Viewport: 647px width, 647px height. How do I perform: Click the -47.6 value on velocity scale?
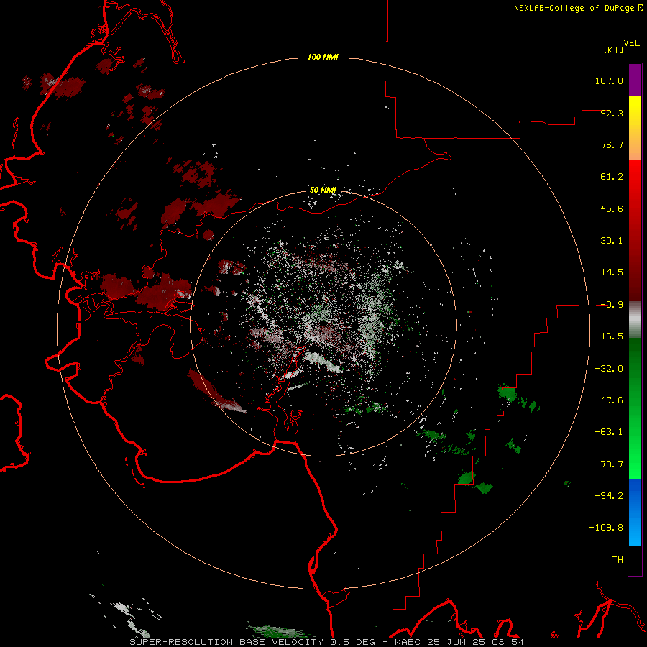click(609, 400)
